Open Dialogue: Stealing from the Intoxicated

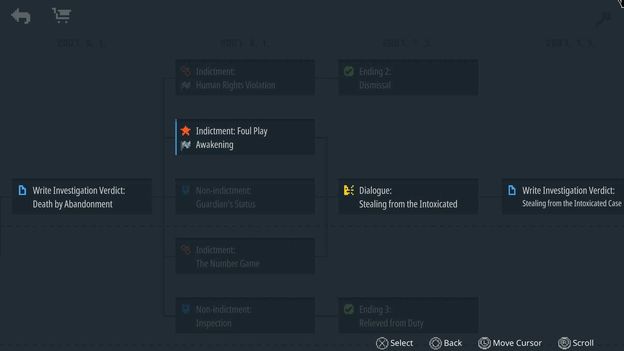pyautogui.click(x=408, y=197)
